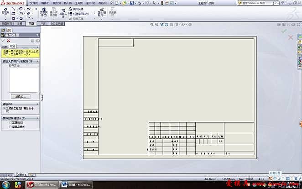Click the SolidWorks help search field
Viewport: 302px width, 189px height.
click(x=264, y=3)
